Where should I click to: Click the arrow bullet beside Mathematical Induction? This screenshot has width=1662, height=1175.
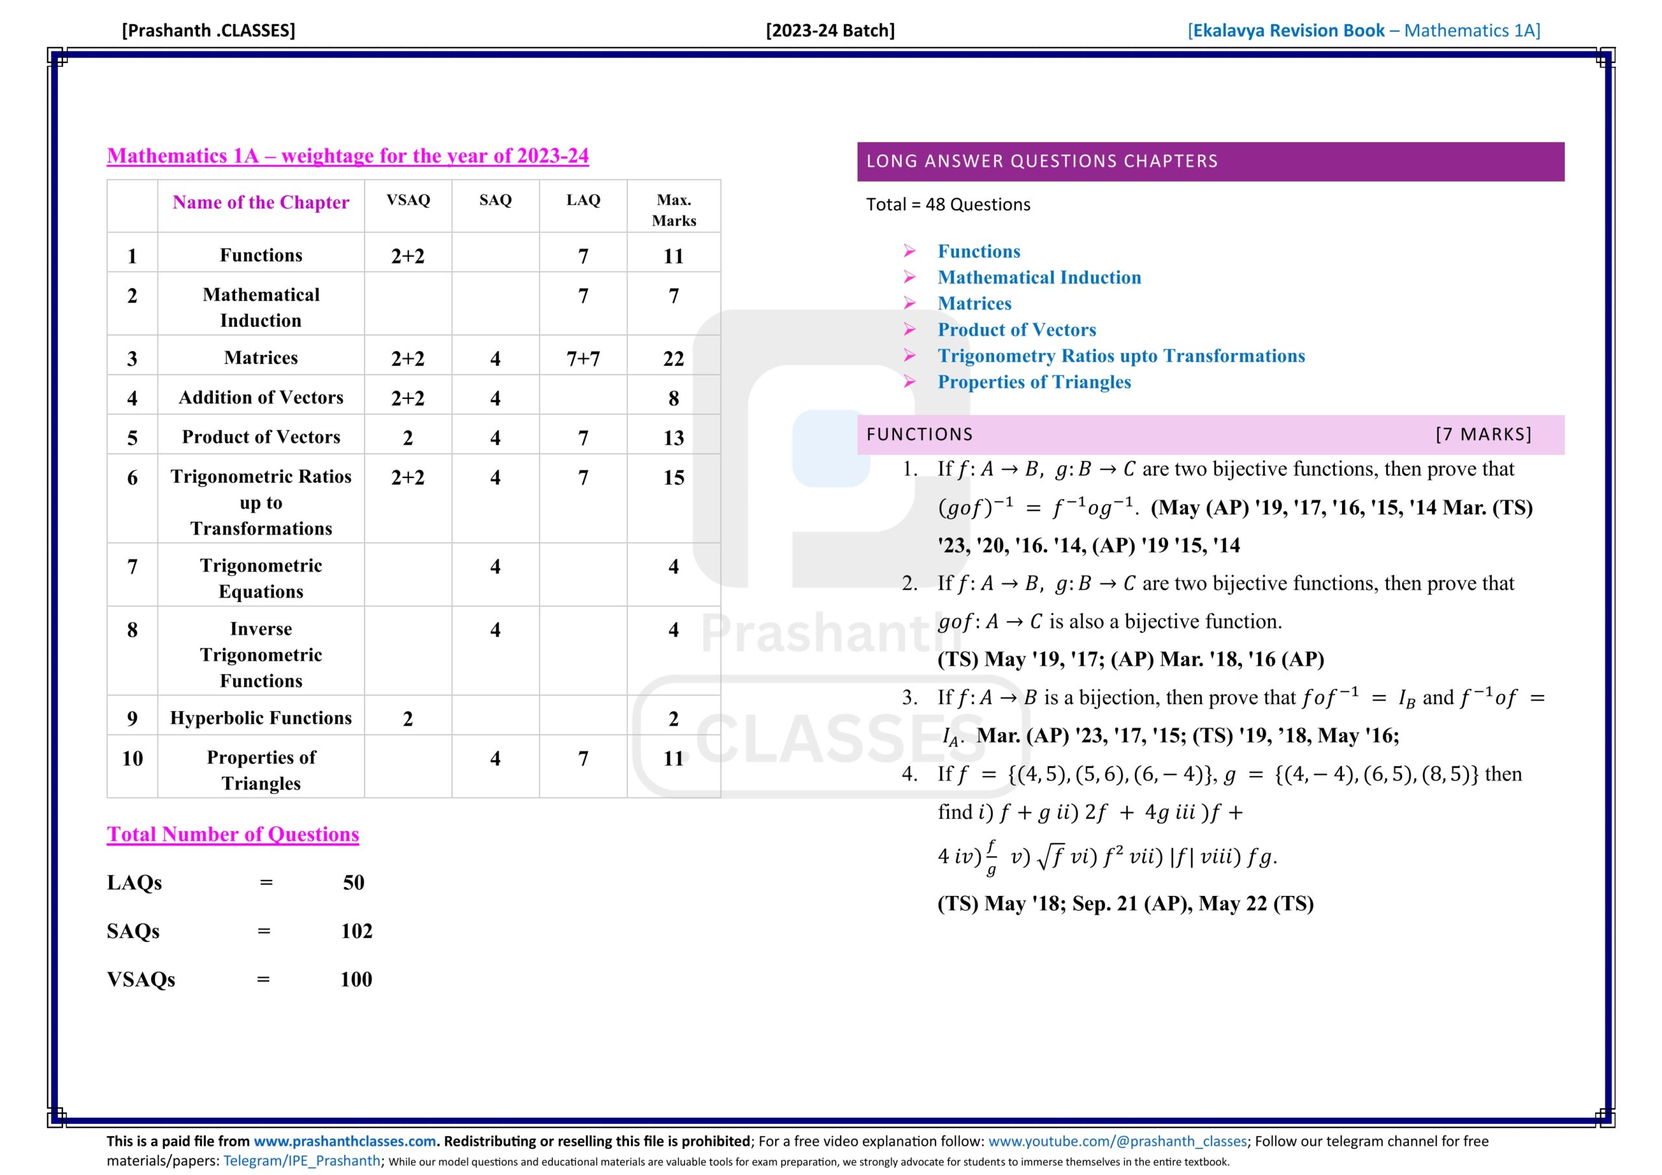tap(910, 277)
